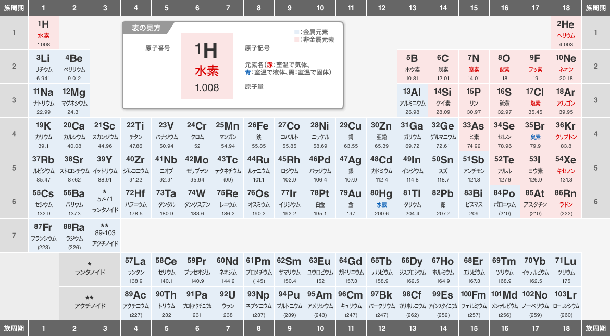Image resolution: width=610 pixels, height=336 pixels.
Task: Open the mercury (Hg) element cell
Action: coord(382,202)
